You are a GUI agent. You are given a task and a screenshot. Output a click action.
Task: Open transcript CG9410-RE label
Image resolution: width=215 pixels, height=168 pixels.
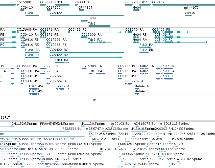click(30, 45)
